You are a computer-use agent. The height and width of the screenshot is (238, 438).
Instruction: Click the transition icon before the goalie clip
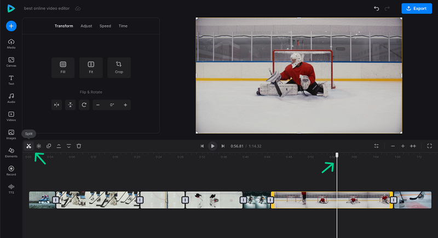point(270,200)
